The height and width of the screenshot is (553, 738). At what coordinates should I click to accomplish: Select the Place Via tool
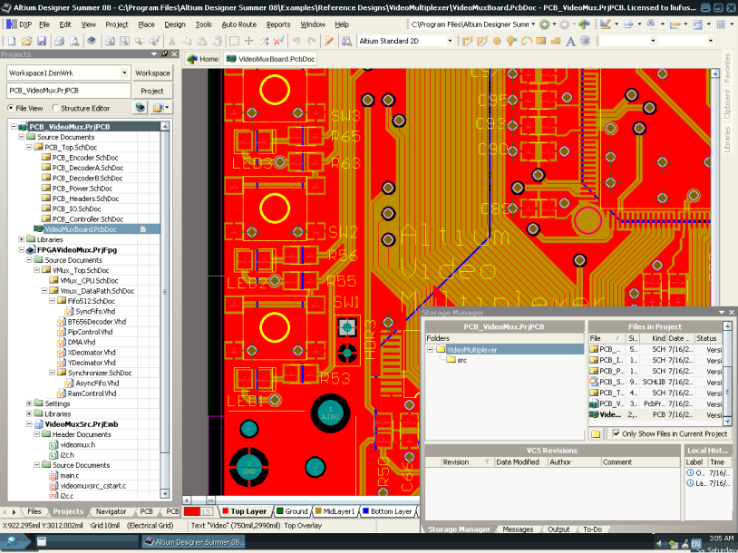(511, 42)
